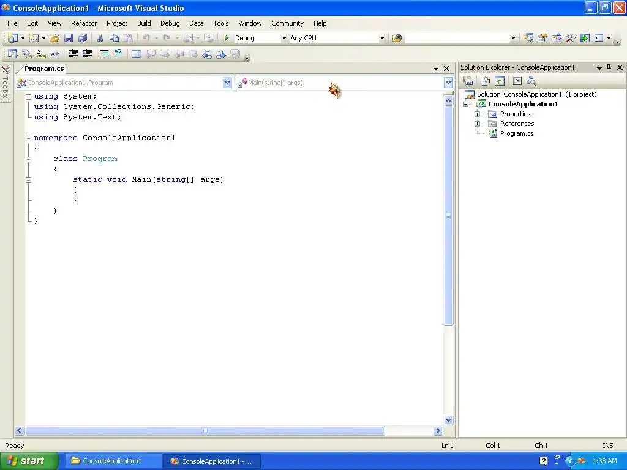This screenshot has width=627, height=470.
Task: Click the Add New Item toolbar icon
Action: pos(34,39)
